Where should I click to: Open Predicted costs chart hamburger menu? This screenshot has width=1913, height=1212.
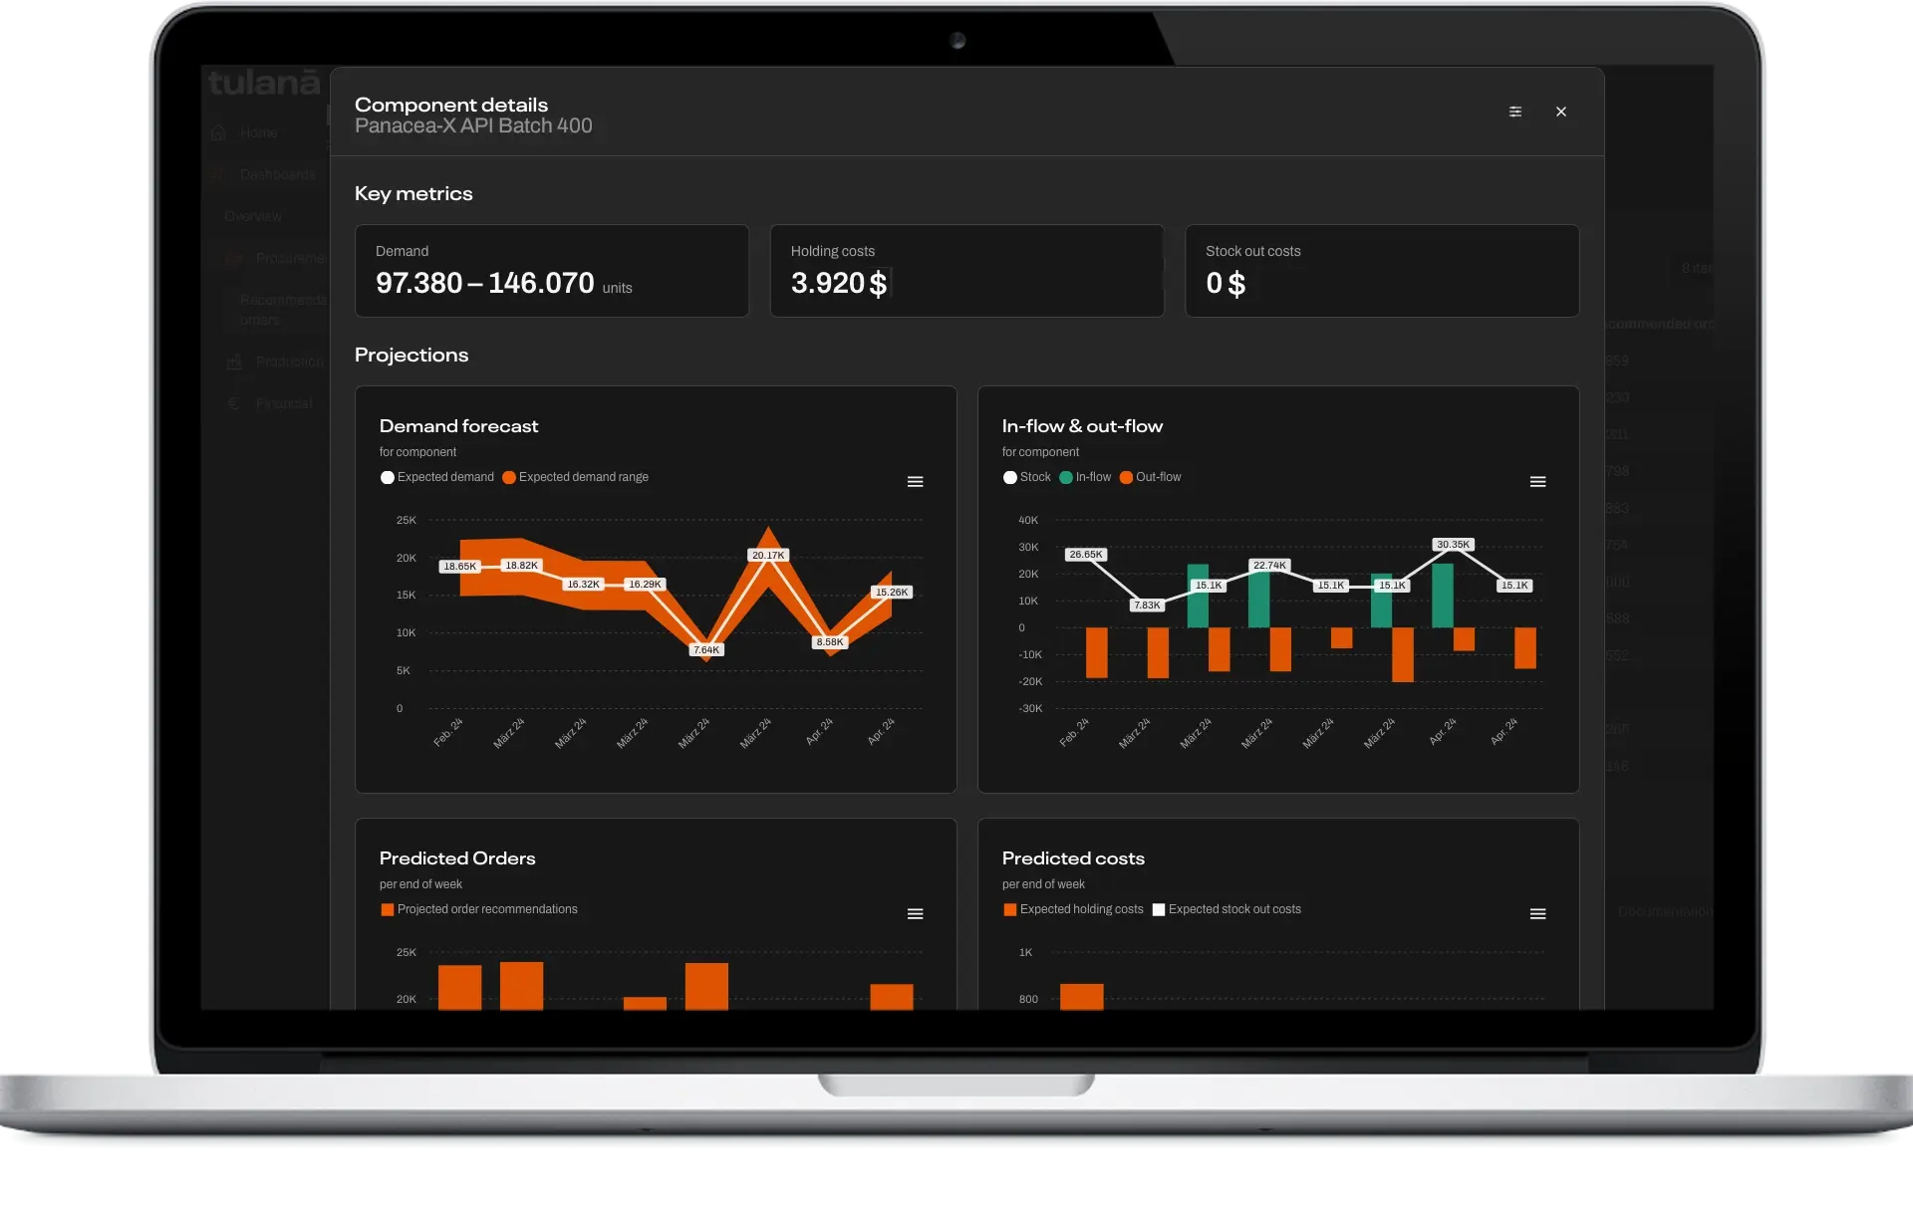pyautogui.click(x=1537, y=914)
